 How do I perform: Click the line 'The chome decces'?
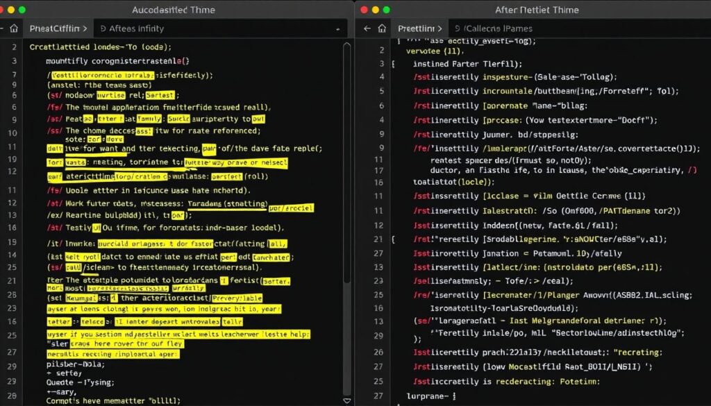153,131
